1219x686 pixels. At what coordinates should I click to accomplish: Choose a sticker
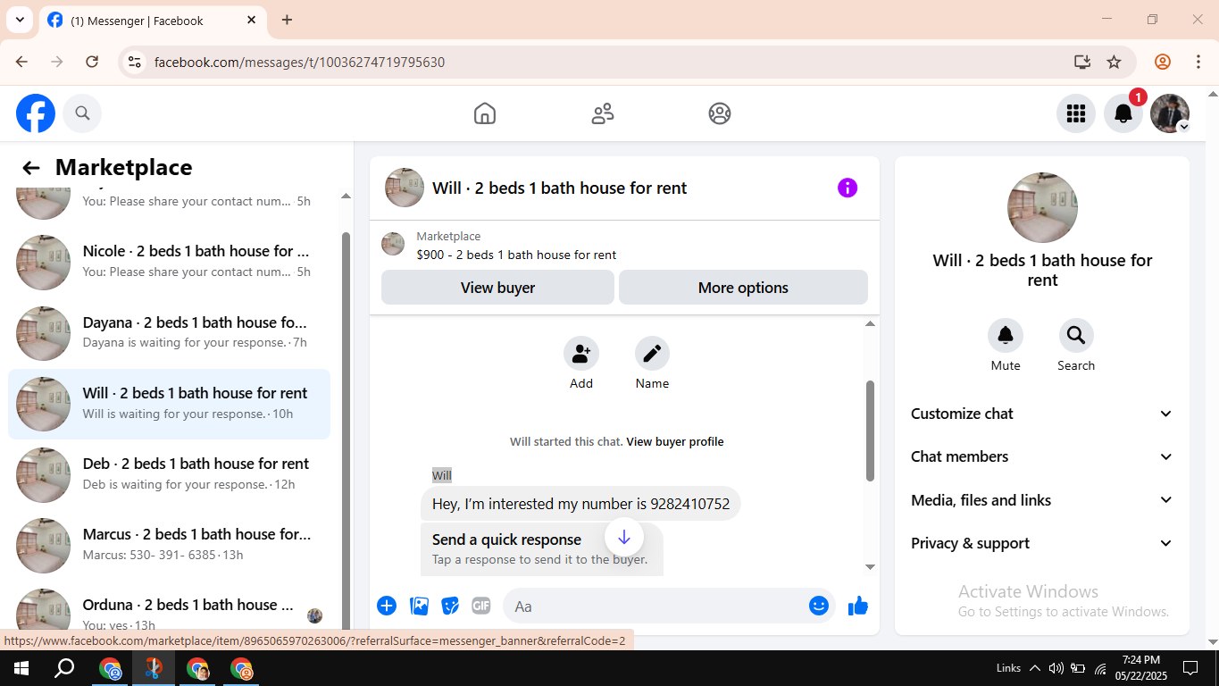450,606
